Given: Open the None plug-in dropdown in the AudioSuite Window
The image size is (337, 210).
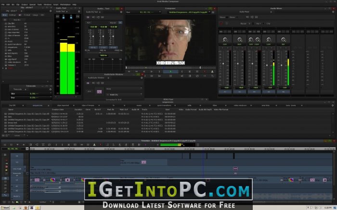Looking at the screenshot, I should click(124, 89).
